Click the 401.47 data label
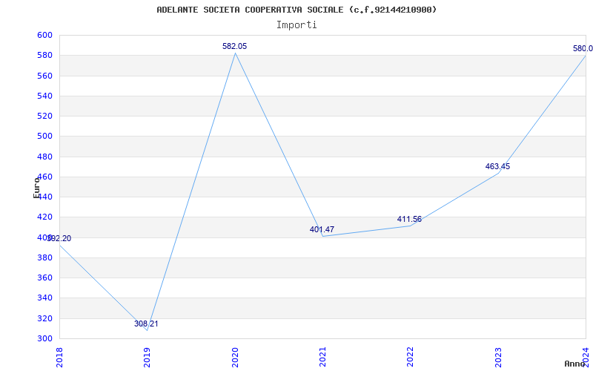This screenshot has height=371, width=593. pos(322,229)
